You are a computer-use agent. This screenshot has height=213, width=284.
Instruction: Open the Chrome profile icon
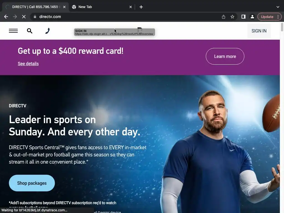pyautogui.click(x=252, y=17)
